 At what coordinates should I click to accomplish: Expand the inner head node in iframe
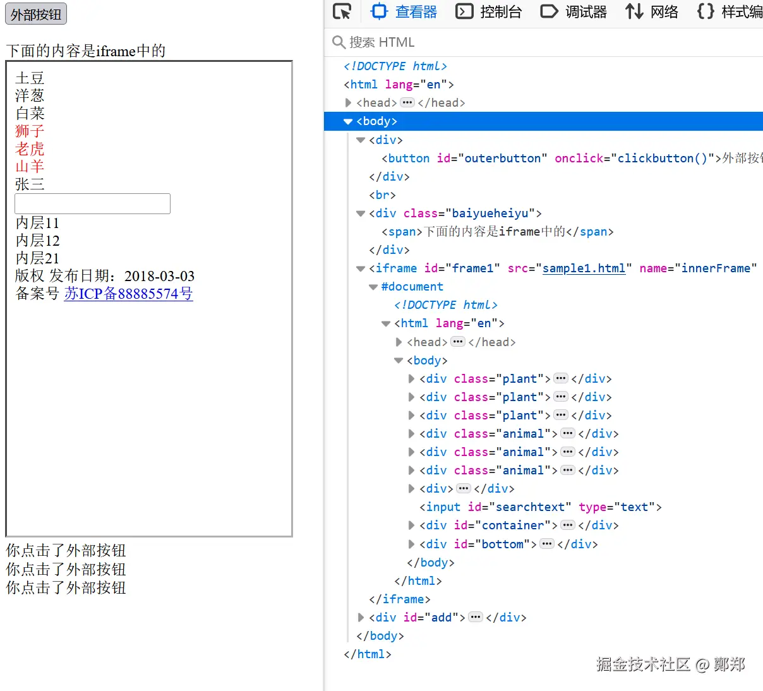tap(399, 342)
